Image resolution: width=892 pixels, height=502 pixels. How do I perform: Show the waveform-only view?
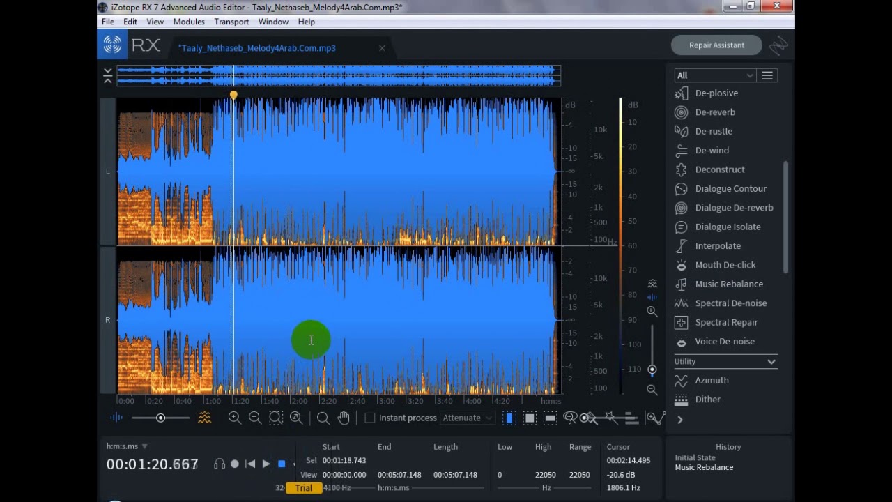click(x=116, y=418)
